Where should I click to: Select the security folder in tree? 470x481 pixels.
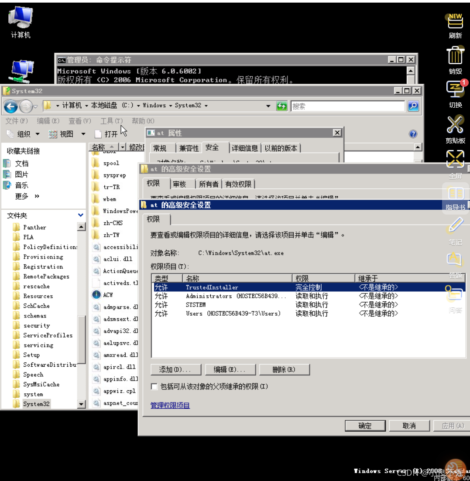(x=37, y=325)
